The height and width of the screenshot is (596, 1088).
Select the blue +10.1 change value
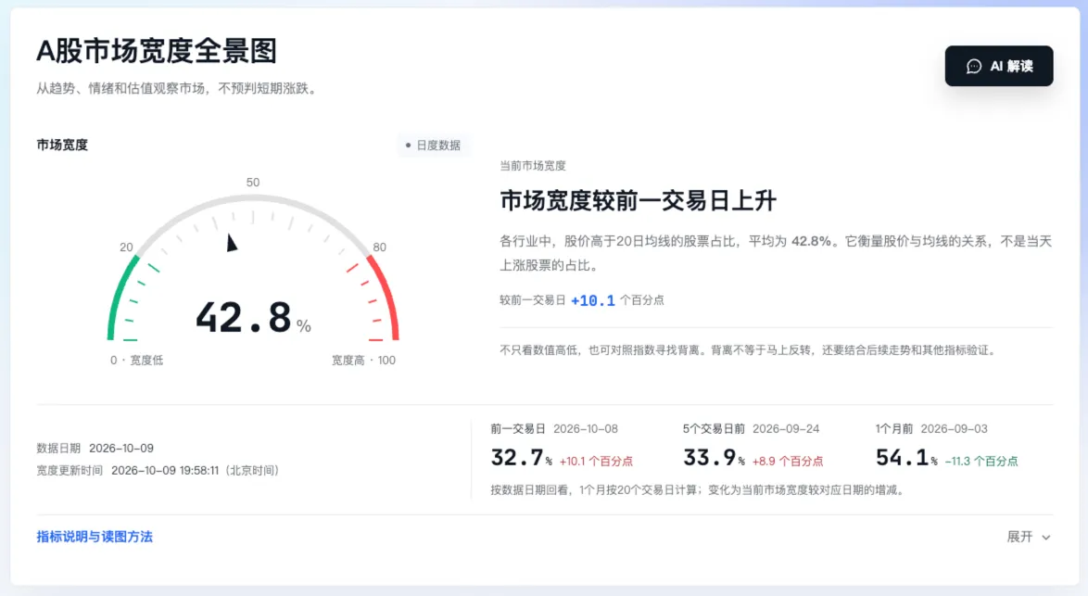592,300
